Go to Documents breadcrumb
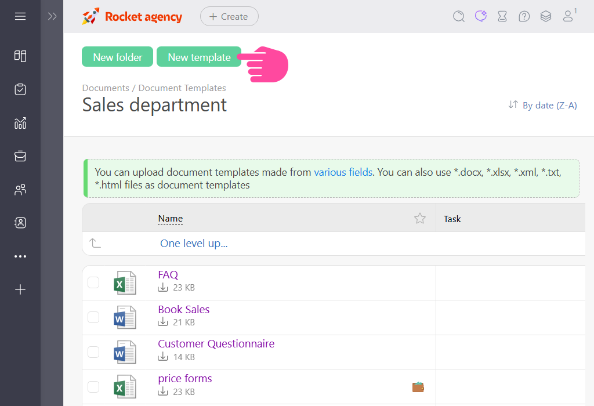Image resolution: width=594 pixels, height=406 pixels. tap(106, 88)
